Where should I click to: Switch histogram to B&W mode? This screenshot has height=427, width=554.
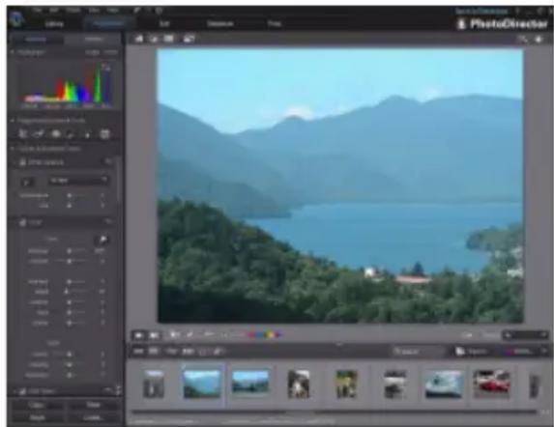(110, 52)
